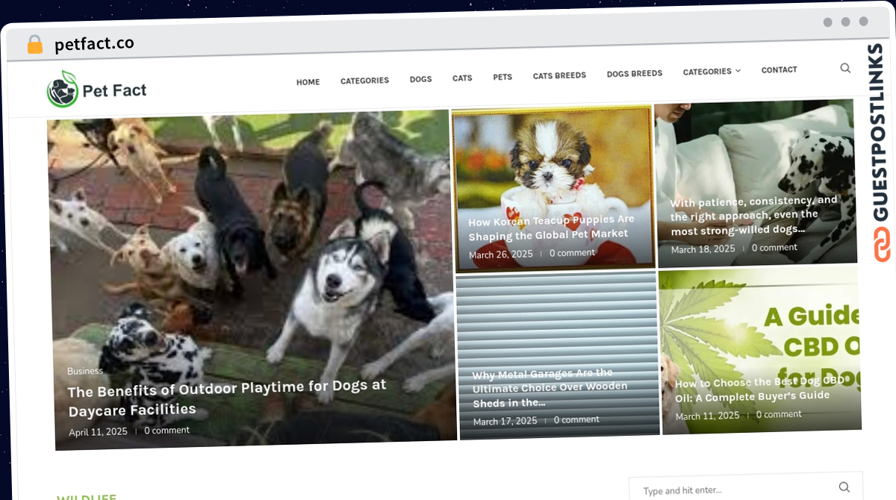The image size is (896, 500).
Task: Click the April 11, 2025 date
Action: pyautogui.click(x=98, y=432)
